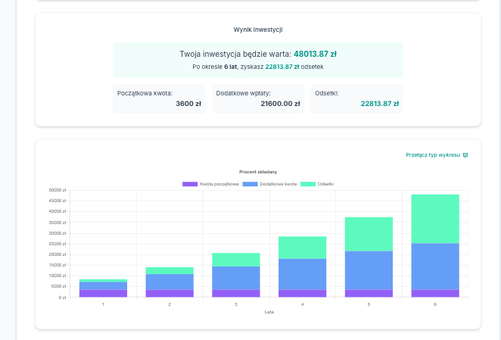The width and height of the screenshot is (501, 340).
Task: Click the '25000 zł' y-axis label
Action: 58,244
